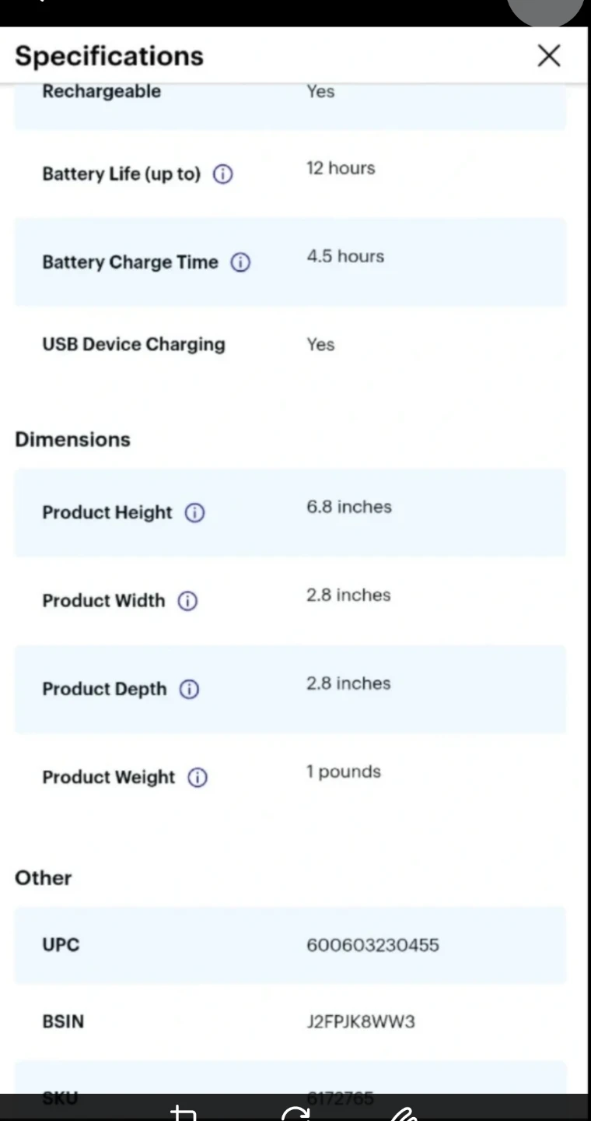Choose the pen draw tool
Image resolution: width=591 pixels, height=1121 pixels.
pyautogui.click(x=404, y=1113)
